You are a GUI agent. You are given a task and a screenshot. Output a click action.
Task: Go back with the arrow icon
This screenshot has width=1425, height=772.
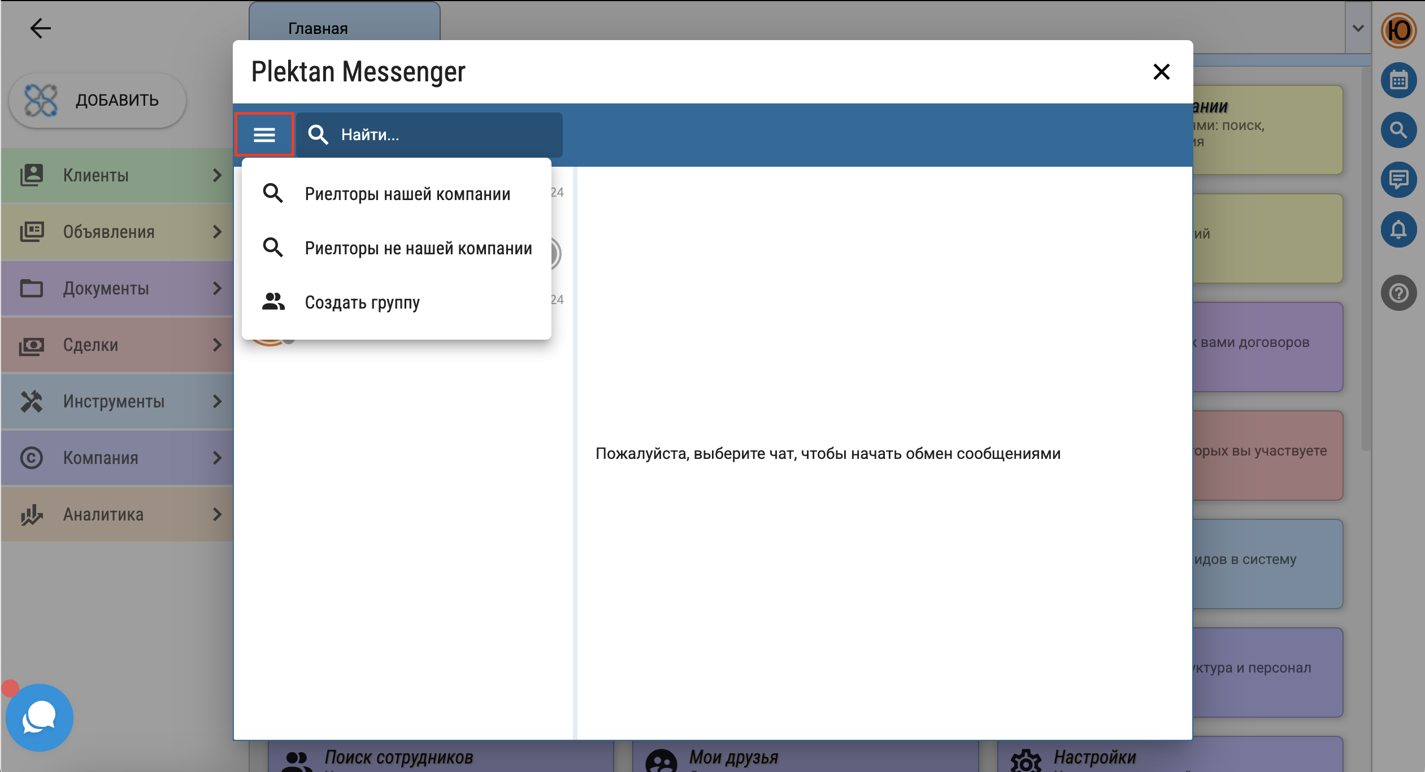click(x=41, y=28)
